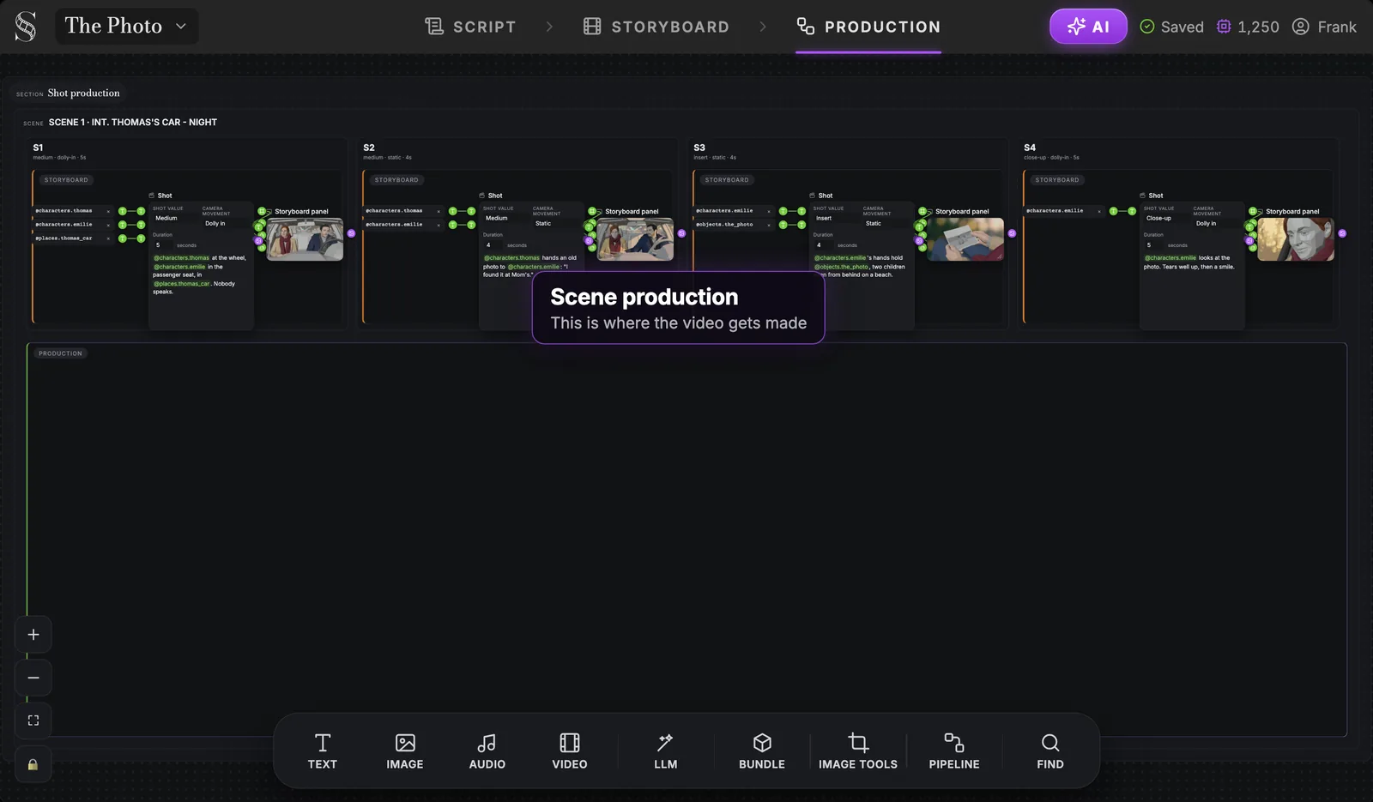Select S1 @places.thomas_car reference row
Viewport: 1373px width, 802px height.
[x=73, y=238]
